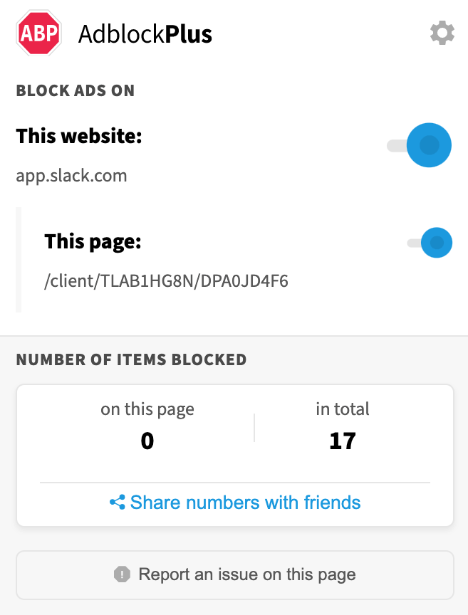468x615 pixels.
Task: Select the on this page stats column
Action: (147, 425)
